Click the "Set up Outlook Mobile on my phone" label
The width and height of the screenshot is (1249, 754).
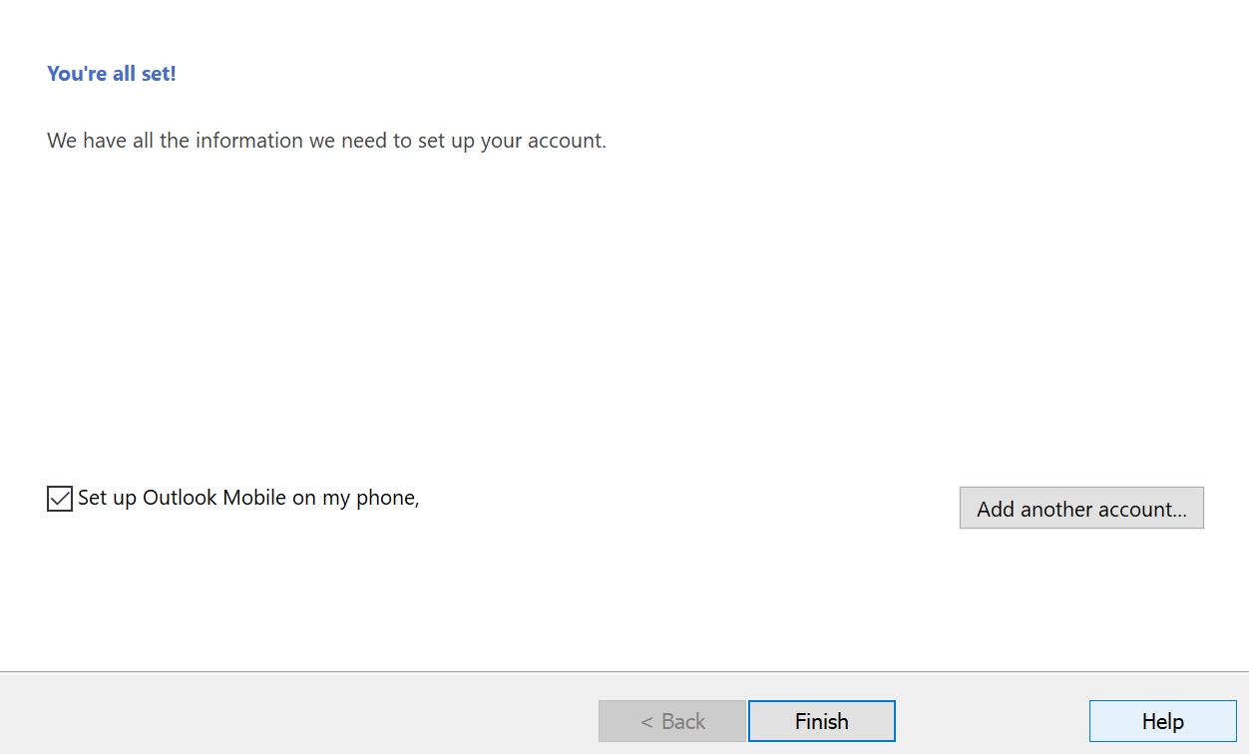coord(247,498)
